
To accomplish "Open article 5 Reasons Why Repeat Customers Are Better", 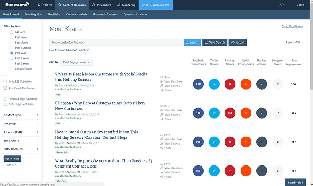I will (100, 106).
